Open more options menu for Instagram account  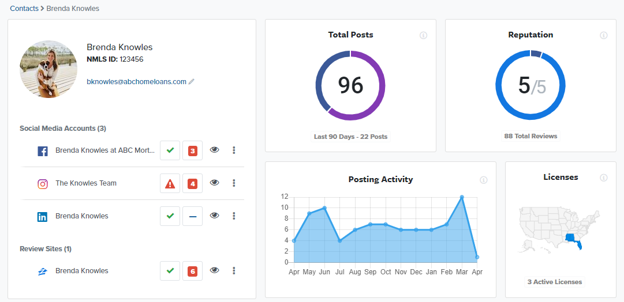(234, 183)
